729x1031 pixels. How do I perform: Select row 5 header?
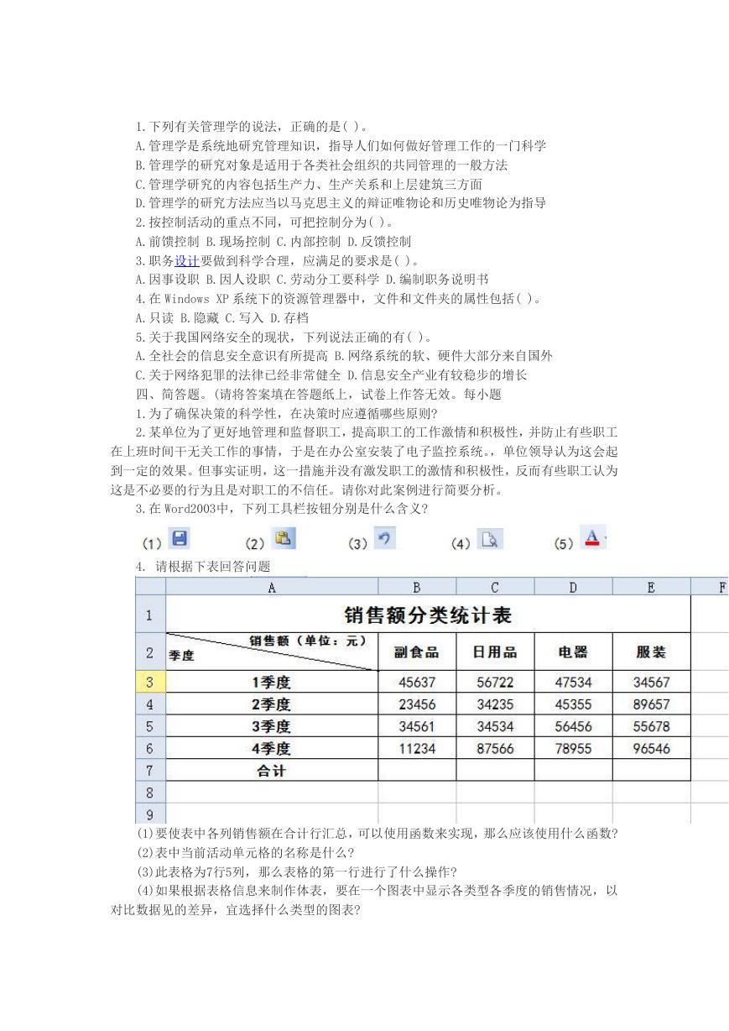[150, 726]
